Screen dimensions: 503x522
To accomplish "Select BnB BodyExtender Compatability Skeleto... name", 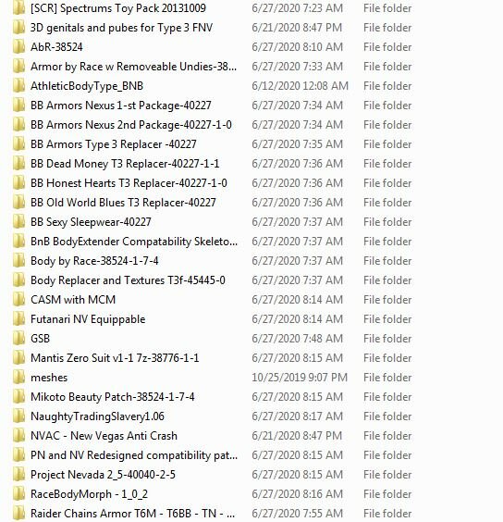I will [134, 242].
